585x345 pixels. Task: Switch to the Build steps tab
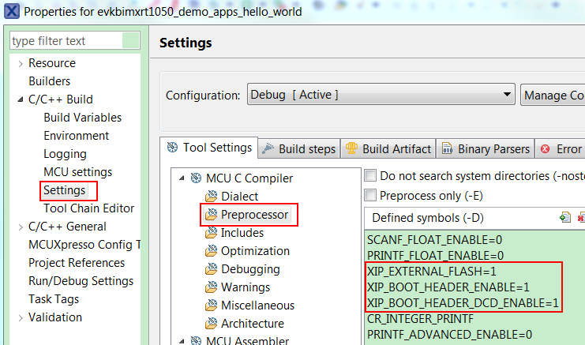coord(299,148)
